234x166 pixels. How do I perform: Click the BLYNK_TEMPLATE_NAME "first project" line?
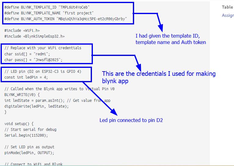click(x=49, y=13)
